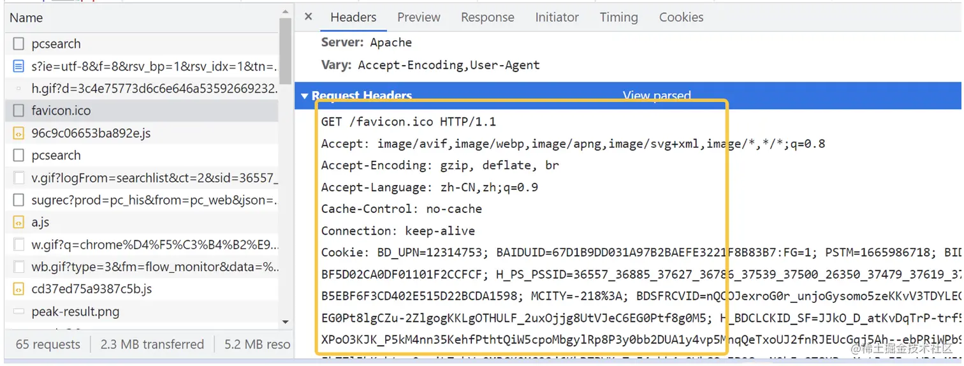Open the Cookies tab
Screen dimensions: 964x366
click(x=681, y=17)
